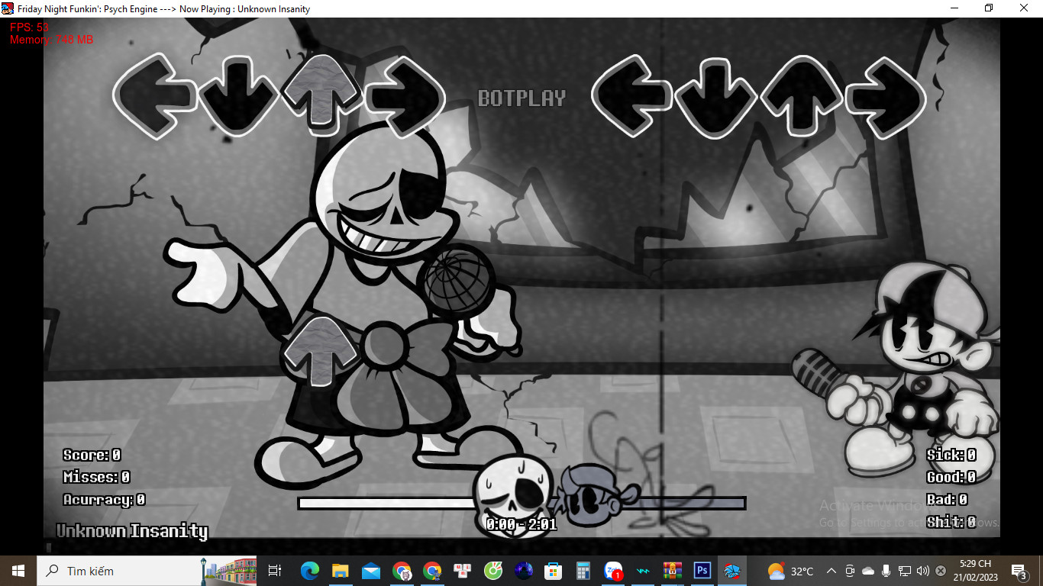Click the opponent's gray up arrow receptor
This screenshot has height=586, width=1043.
321,90
